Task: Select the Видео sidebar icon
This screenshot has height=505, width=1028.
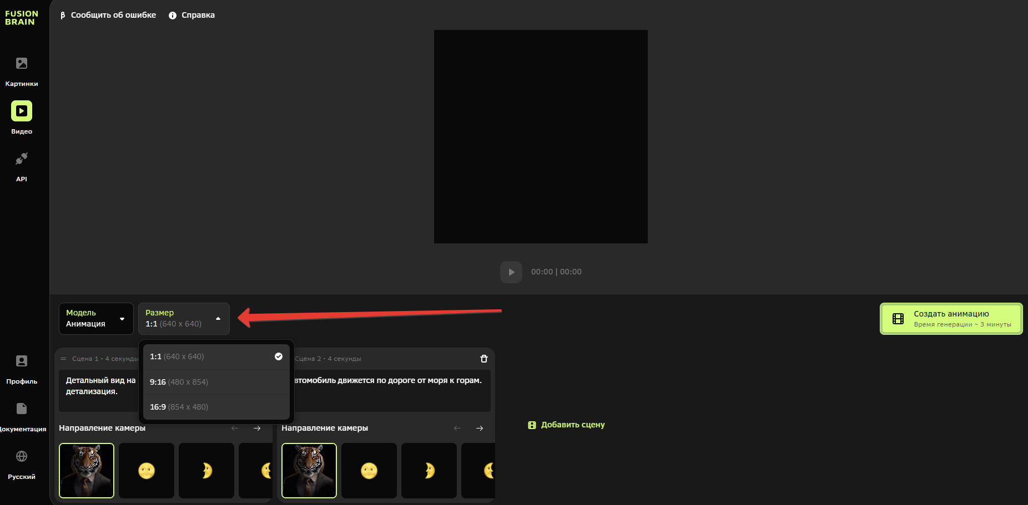Action: (x=22, y=111)
